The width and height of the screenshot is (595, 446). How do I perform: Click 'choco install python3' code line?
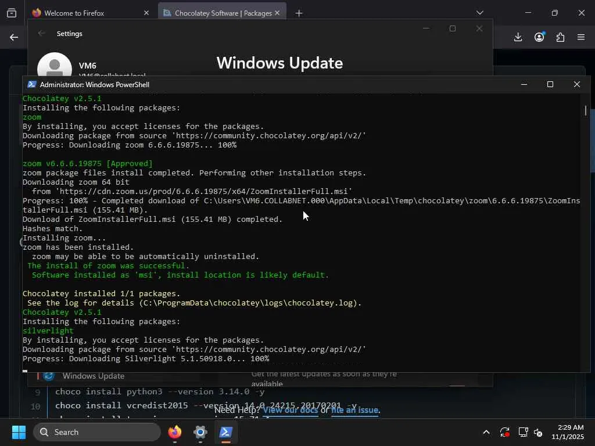(x=159, y=392)
